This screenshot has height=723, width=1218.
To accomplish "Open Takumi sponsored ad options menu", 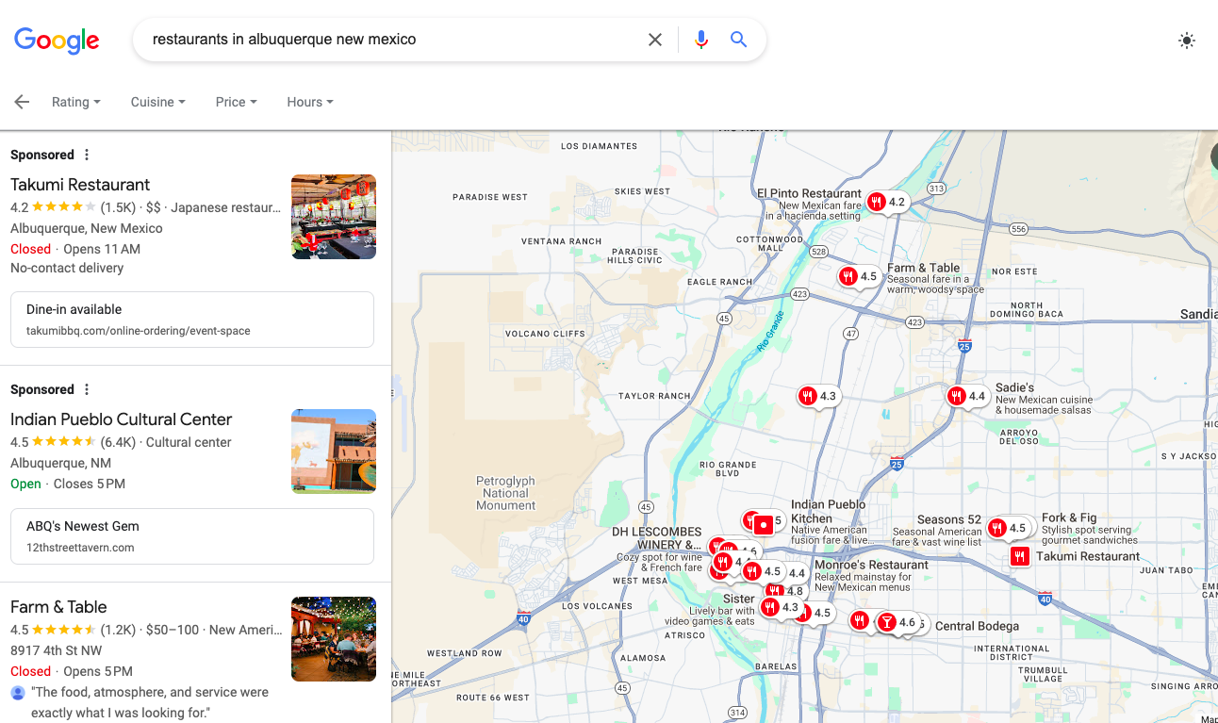I will click(87, 155).
